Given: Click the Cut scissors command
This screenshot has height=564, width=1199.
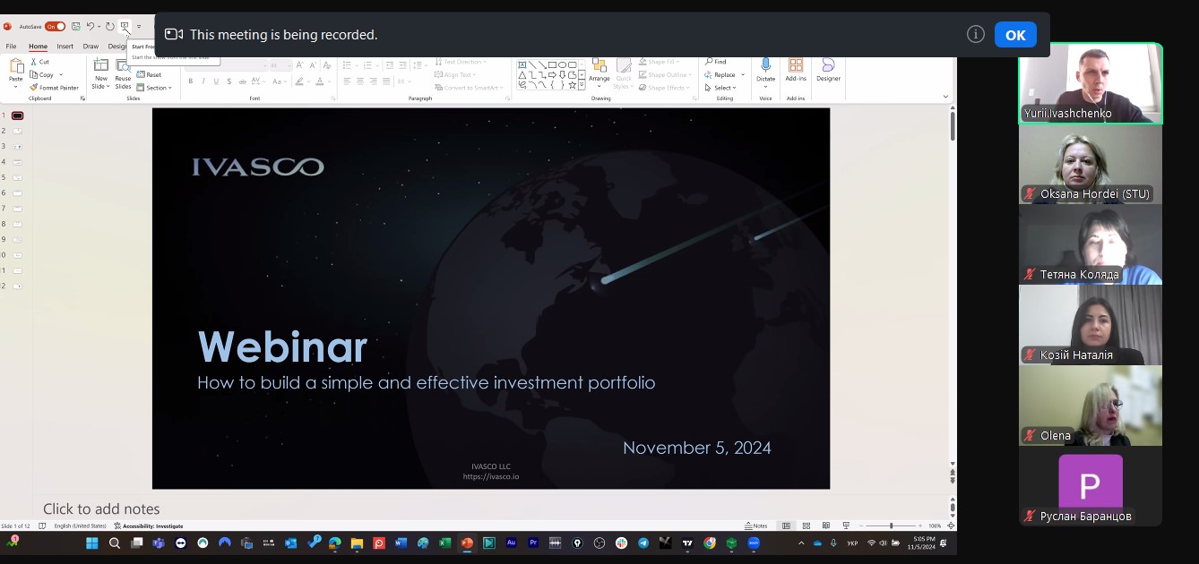Looking at the screenshot, I should (x=39, y=62).
